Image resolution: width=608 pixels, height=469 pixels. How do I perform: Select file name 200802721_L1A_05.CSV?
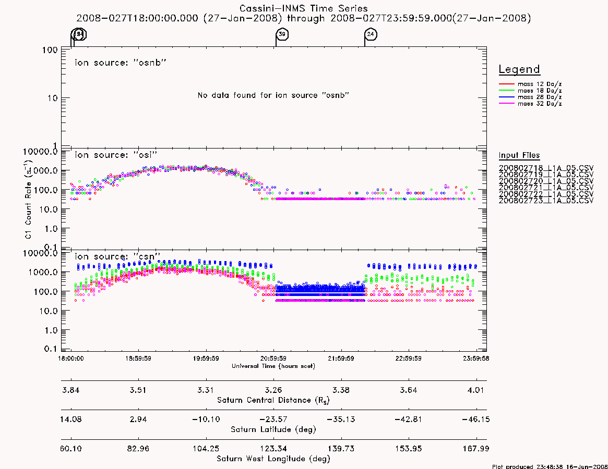pos(546,188)
